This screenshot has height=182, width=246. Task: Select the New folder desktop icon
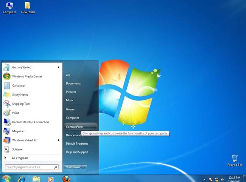28,8
